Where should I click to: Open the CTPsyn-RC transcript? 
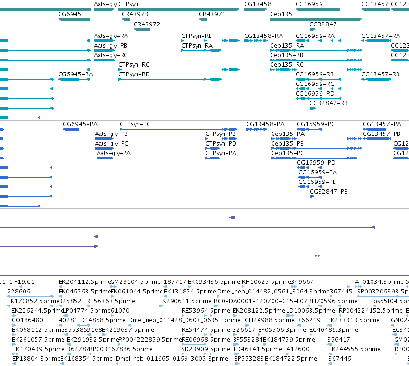pos(179,70)
